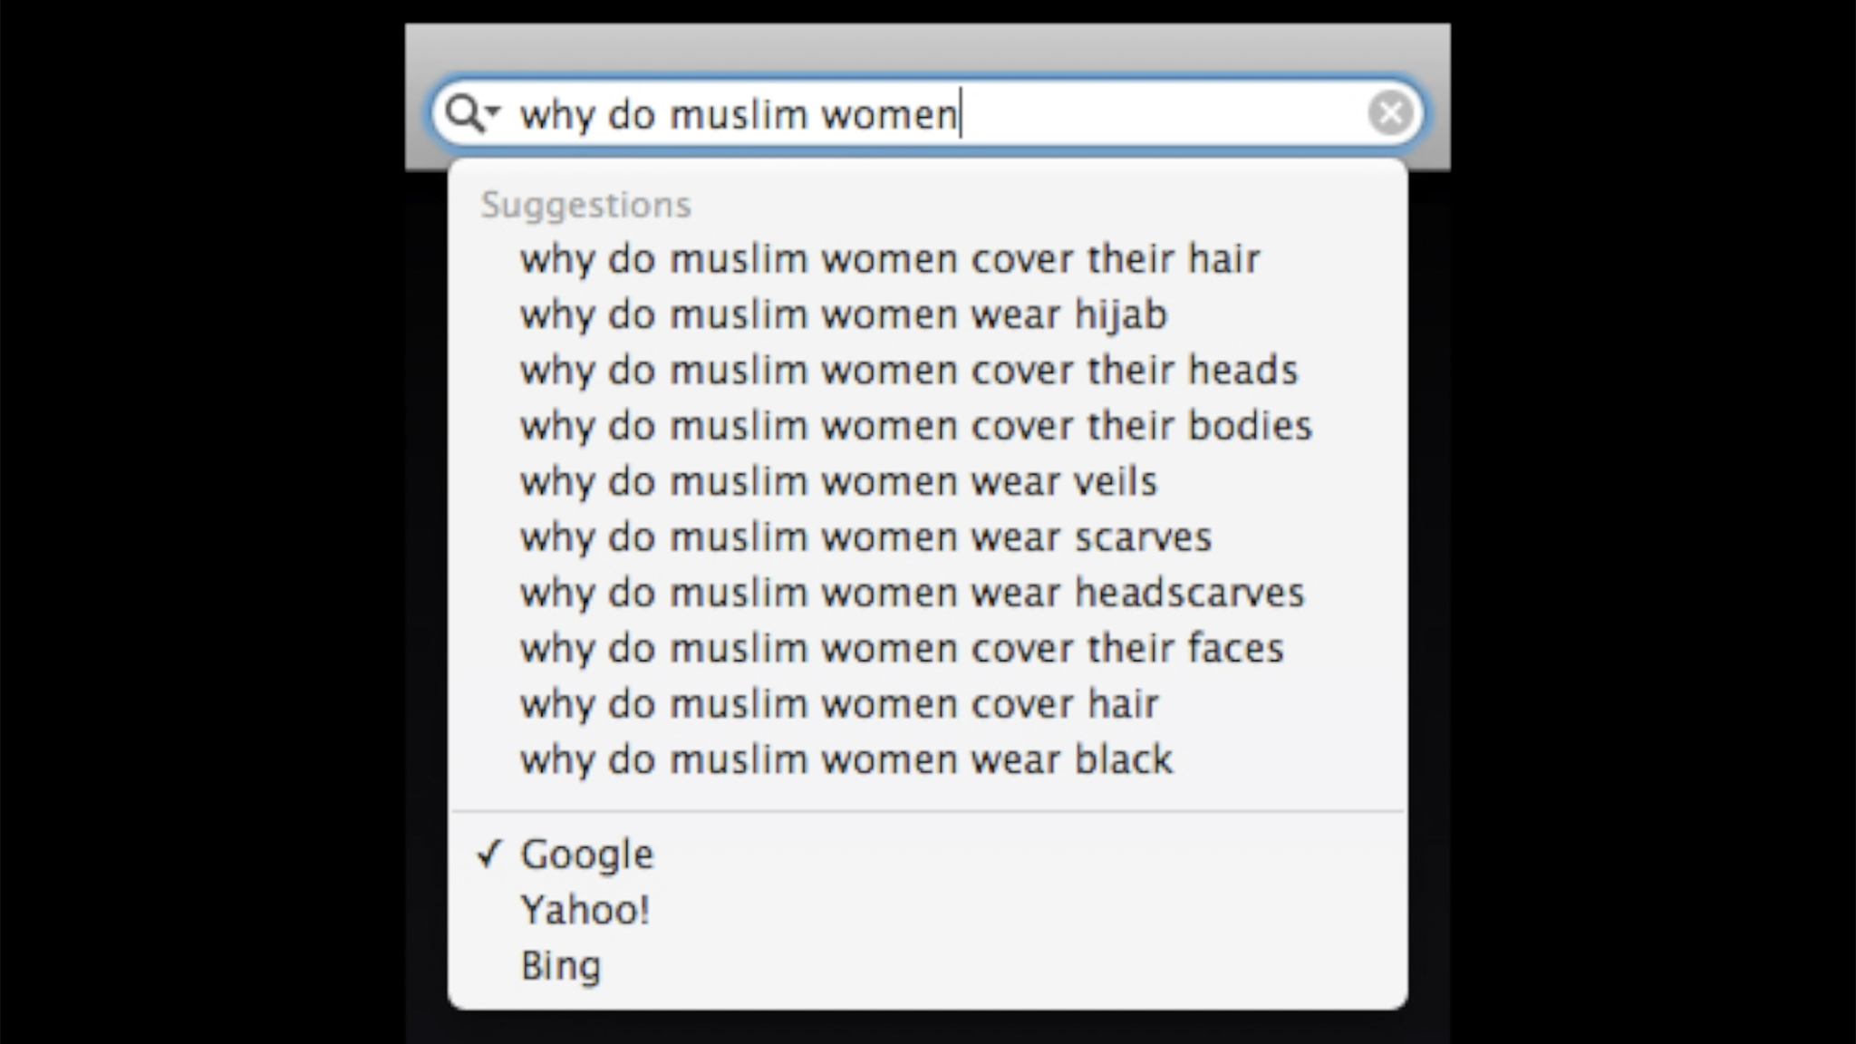Click the Google checkmark indicator
The height and width of the screenshot is (1044, 1856).
(x=489, y=854)
